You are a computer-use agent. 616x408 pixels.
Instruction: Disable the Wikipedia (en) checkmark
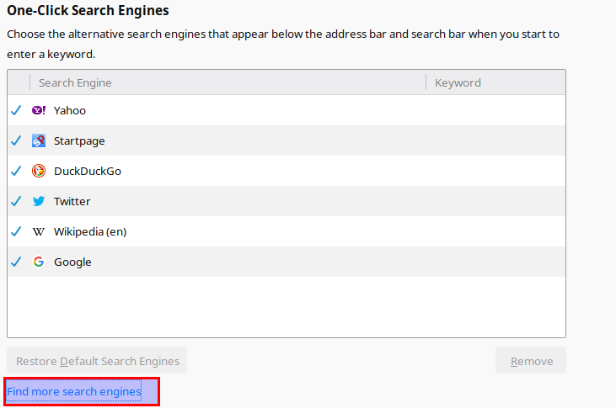[x=16, y=231]
